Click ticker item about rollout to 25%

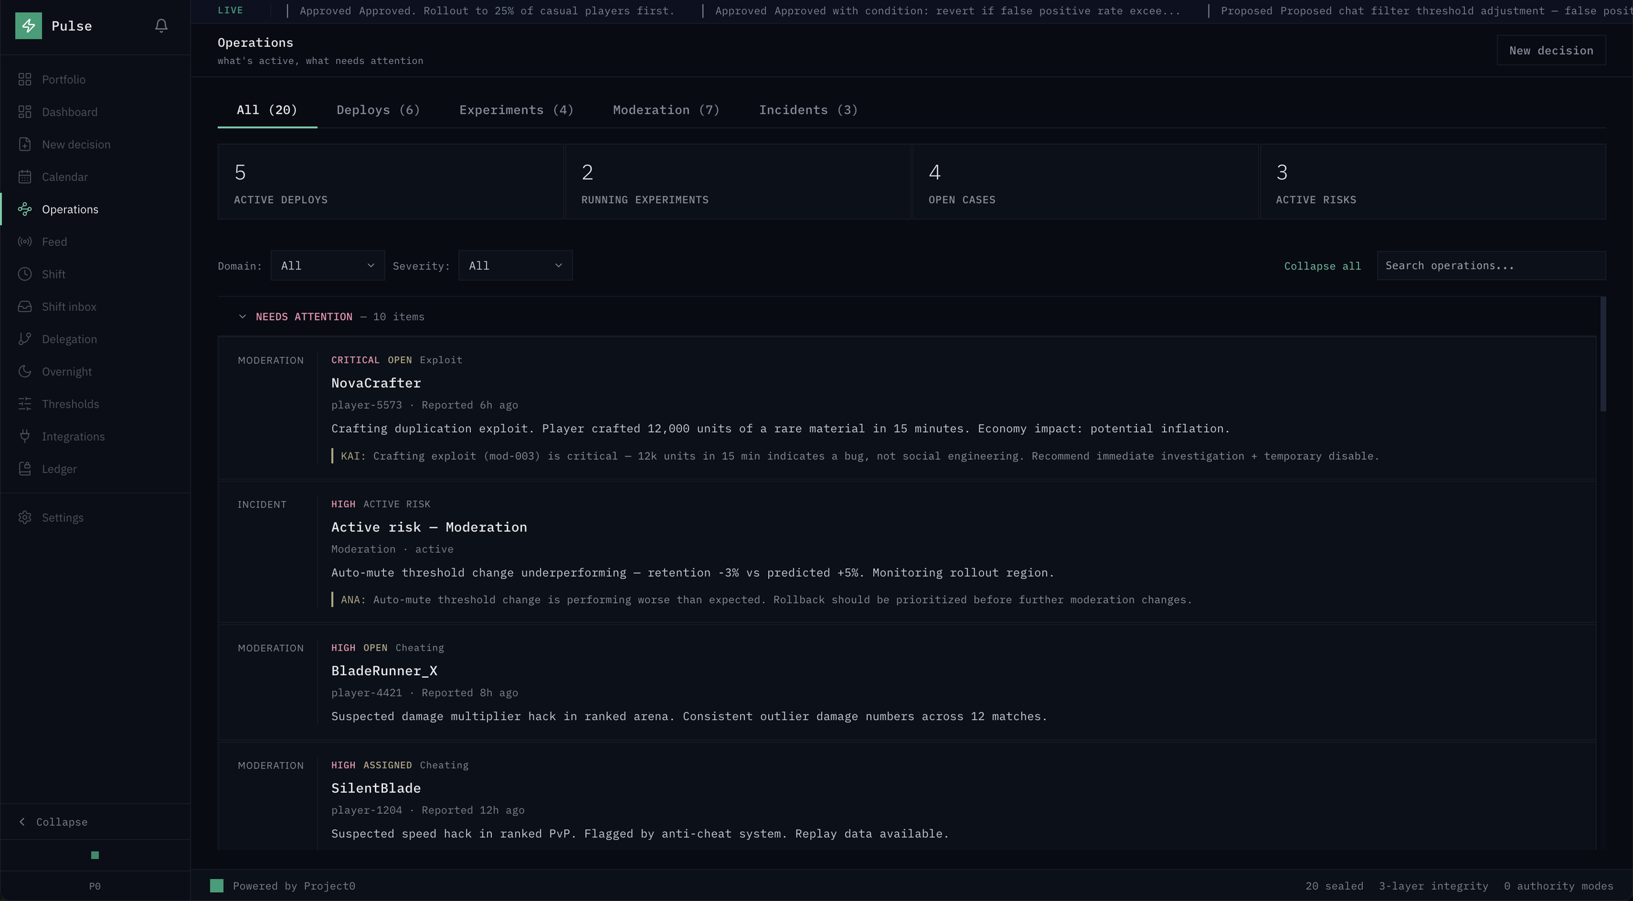(487, 11)
